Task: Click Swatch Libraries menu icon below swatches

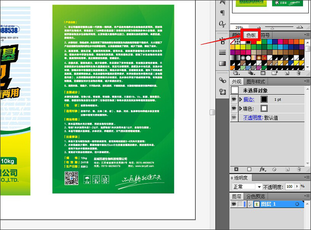Action: click(x=236, y=73)
